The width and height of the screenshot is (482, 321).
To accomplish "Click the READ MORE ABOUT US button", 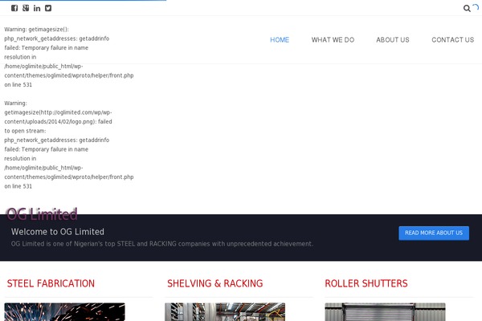I will click(x=434, y=234).
